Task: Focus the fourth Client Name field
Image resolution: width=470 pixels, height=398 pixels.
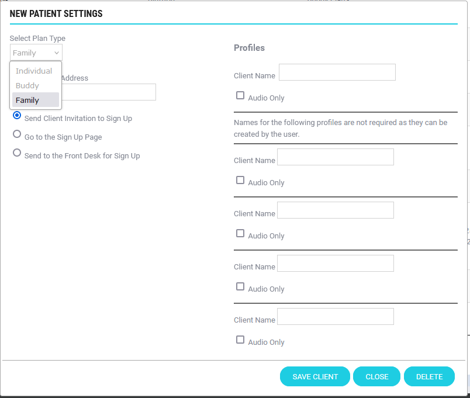Action: (x=335, y=264)
